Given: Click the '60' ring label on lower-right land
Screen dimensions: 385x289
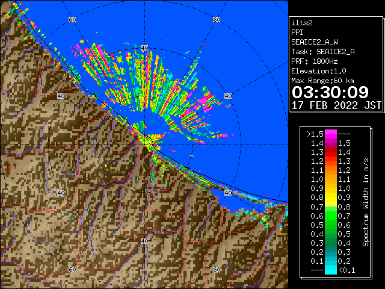Looking at the screenshot, I should click(x=217, y=269).
